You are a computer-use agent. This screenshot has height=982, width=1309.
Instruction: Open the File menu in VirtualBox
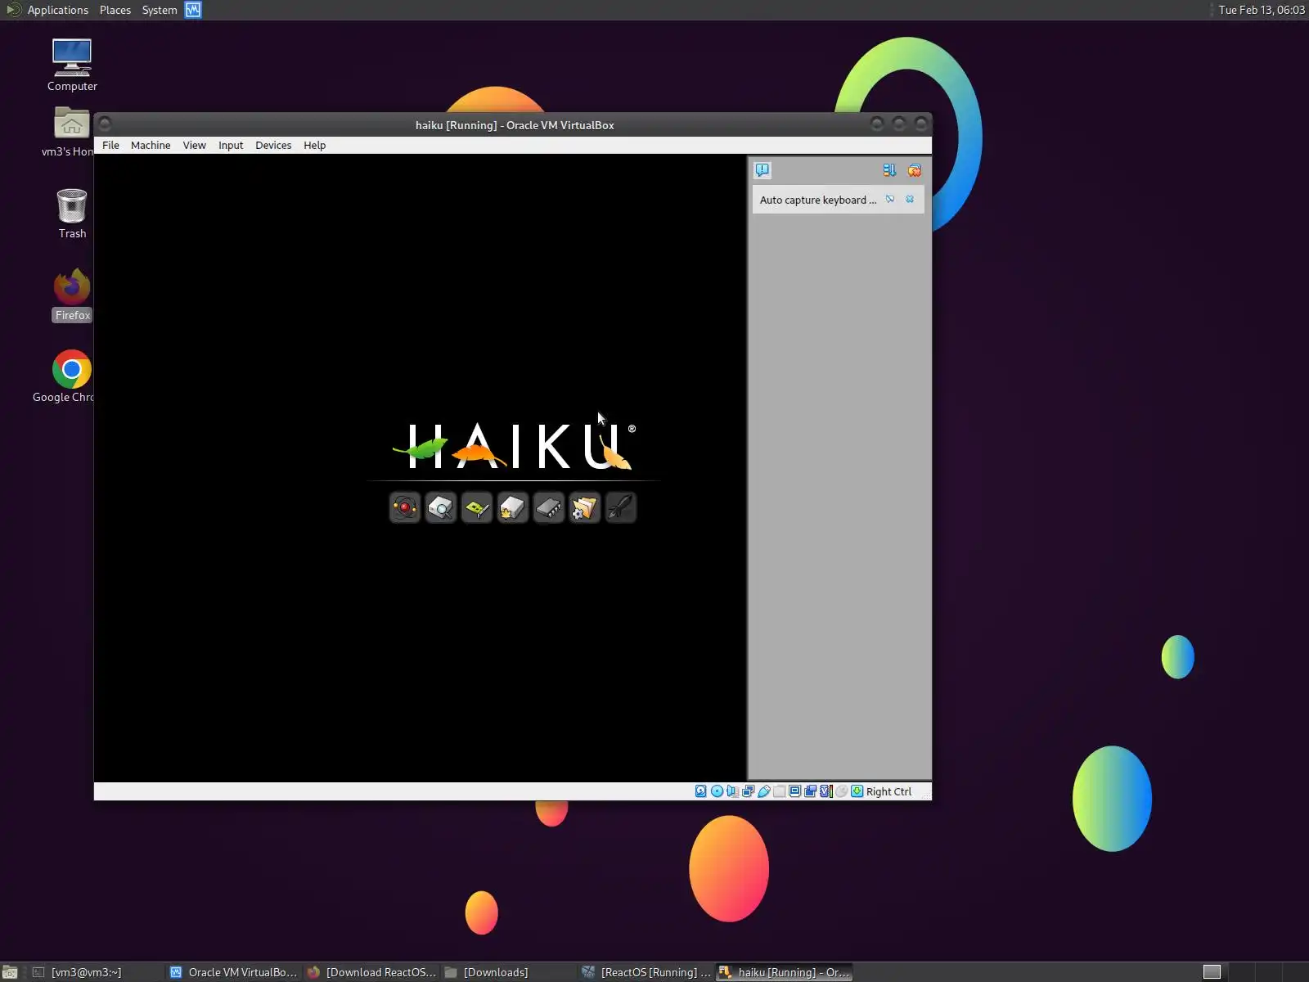click(x=110, y=146)
